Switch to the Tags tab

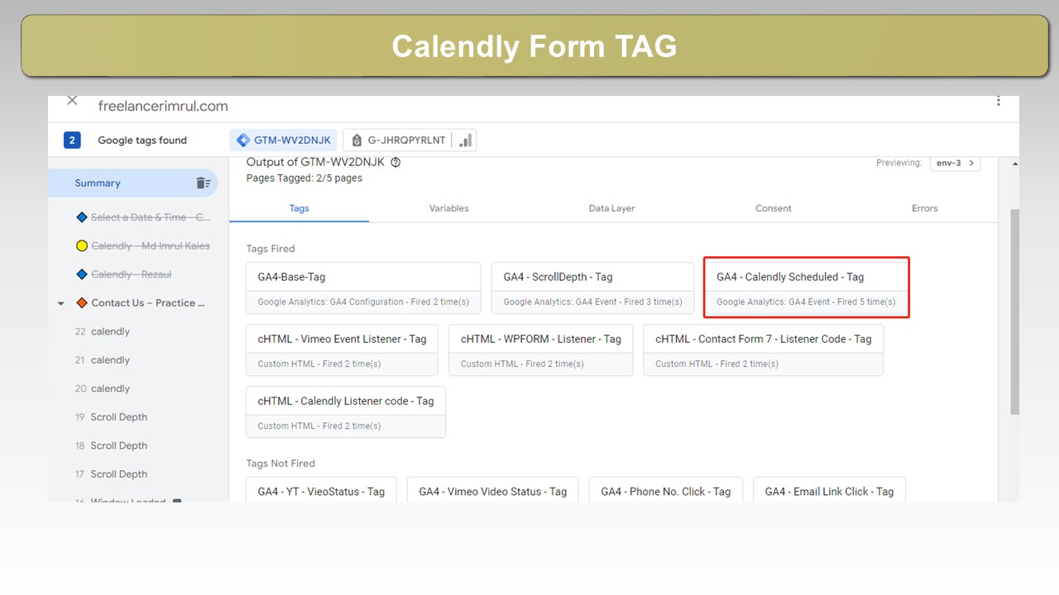(299, 208)
